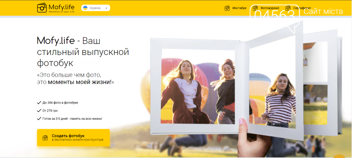The width and height of the screenshot is (352, 158).
Task: Click the text 'Готов за 3-5 дней'
Action: click(x=55, y=119)
